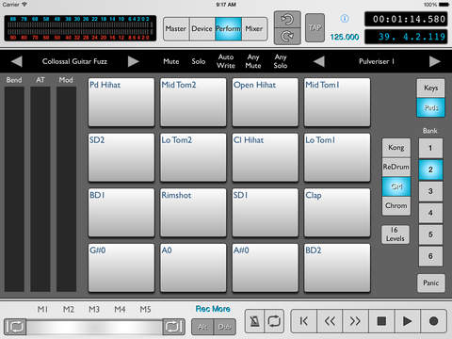Click the undo arrow icon
Viewport: 452px width, 339px height.
click(x=287, y=20)
